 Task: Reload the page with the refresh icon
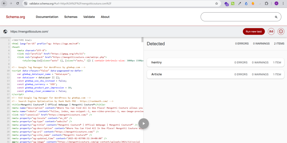pyautogui.click(x=18, y=3)
